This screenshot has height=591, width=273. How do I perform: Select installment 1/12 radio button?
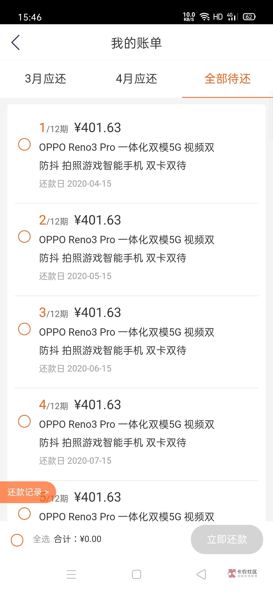point(25,144)
